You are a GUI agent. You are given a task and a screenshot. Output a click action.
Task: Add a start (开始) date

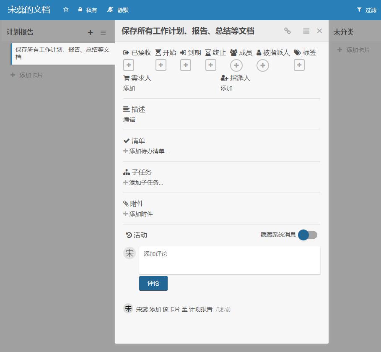161,65
